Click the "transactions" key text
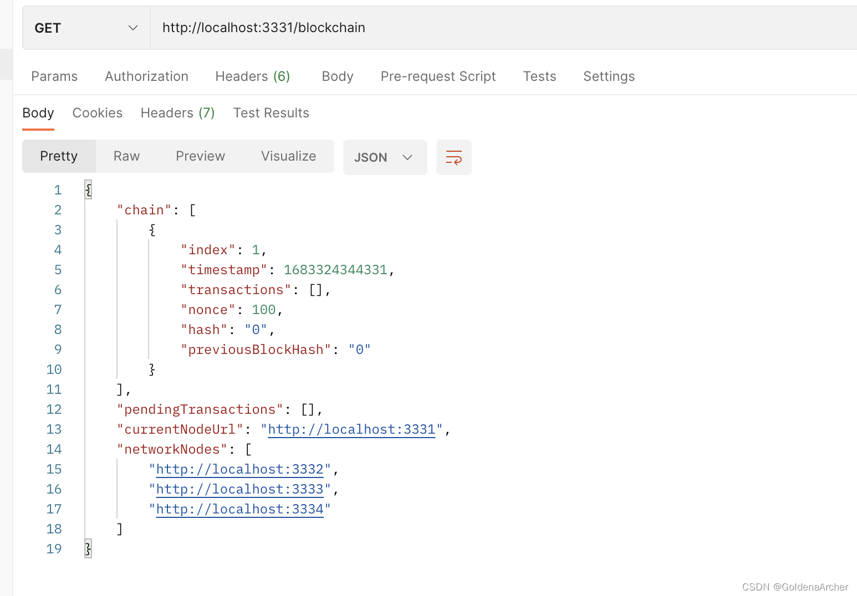The image size is (857, 596). (236, 290)
